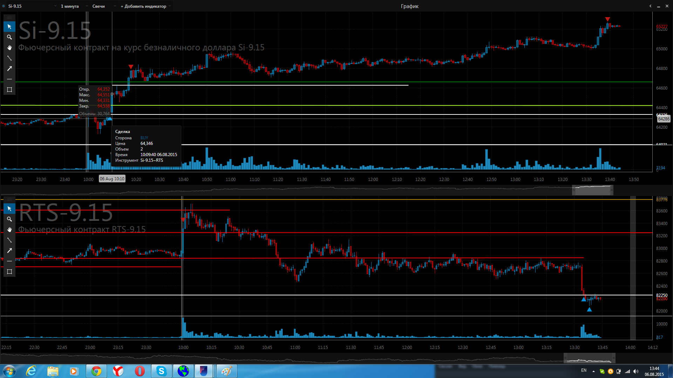The width and height of the screenshot is (673, 378).
Task: Click the volume speaker tray icon
Action: tap(636, 371)
